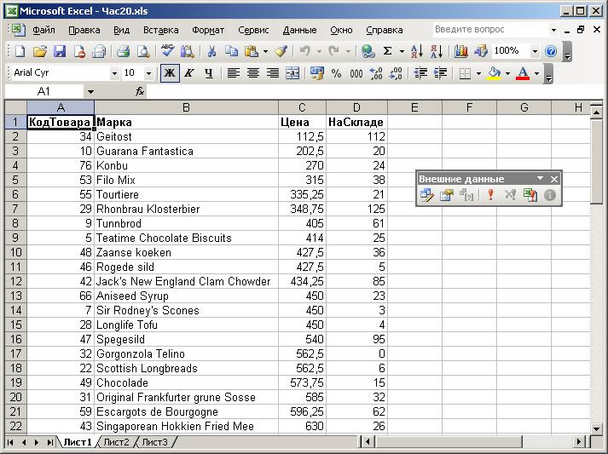Open data range properties in Внешние данные toolbar

point(446,195)
